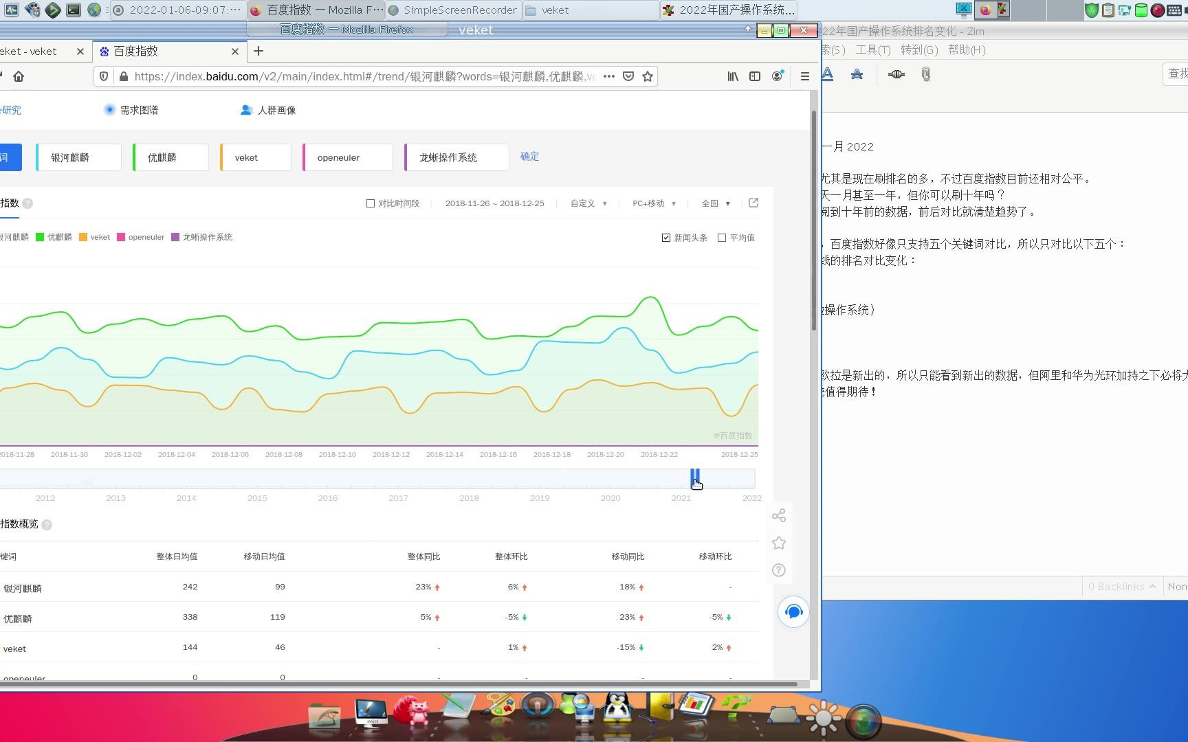The image size is (1188, 742).
Task: Click the help icon next to 指数概览
Action: (x=47, y=525)
